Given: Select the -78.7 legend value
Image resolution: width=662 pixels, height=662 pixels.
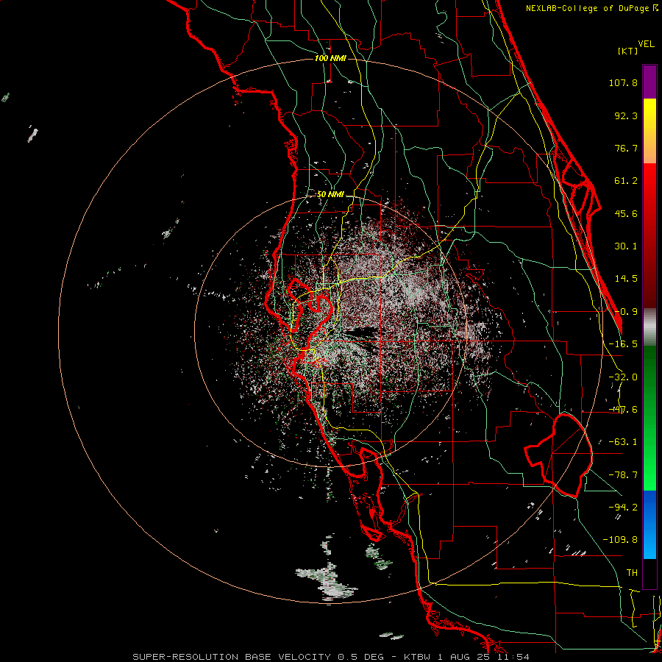Looking at the screenshot, I should 623,475.
